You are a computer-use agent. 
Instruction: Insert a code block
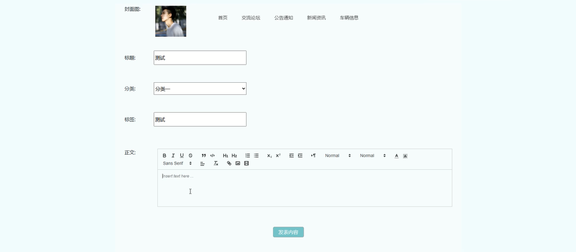(x=212, y=155)
